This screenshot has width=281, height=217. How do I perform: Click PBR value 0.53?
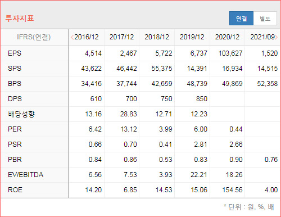pos(166,160)
